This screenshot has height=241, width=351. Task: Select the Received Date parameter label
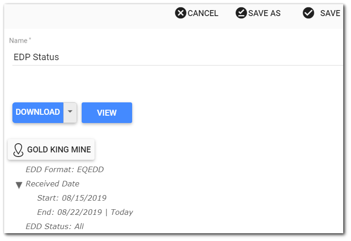pos(52,184)
